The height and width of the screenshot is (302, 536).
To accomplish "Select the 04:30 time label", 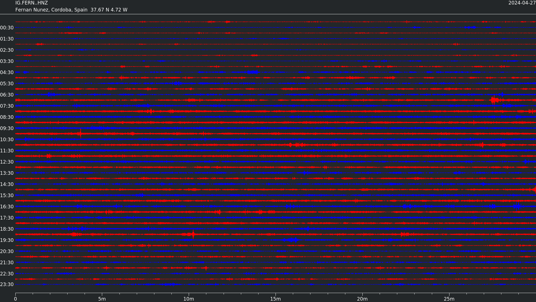I will tap(7, 72).
